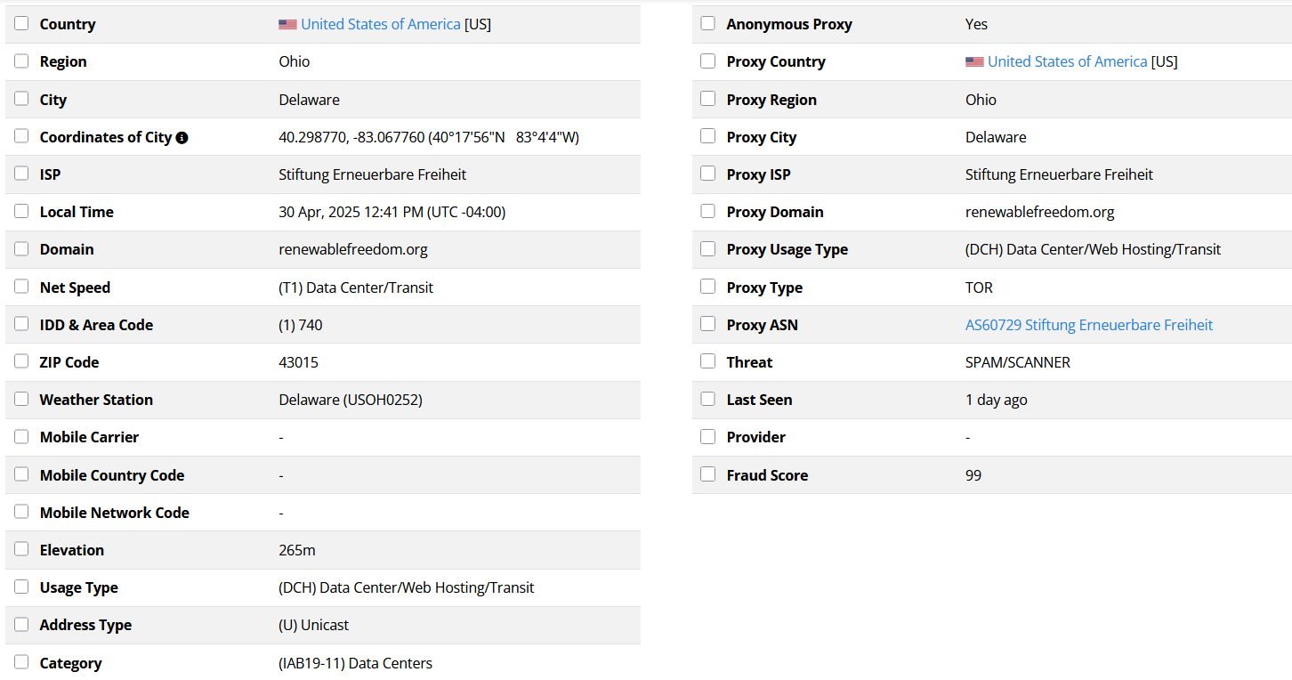
Task: Click the Weather Station value Delaware (USOH0252)
Action: click(351, 400)
